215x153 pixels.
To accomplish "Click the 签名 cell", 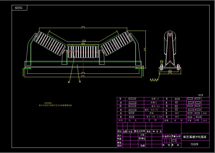I will pos(149,131).
